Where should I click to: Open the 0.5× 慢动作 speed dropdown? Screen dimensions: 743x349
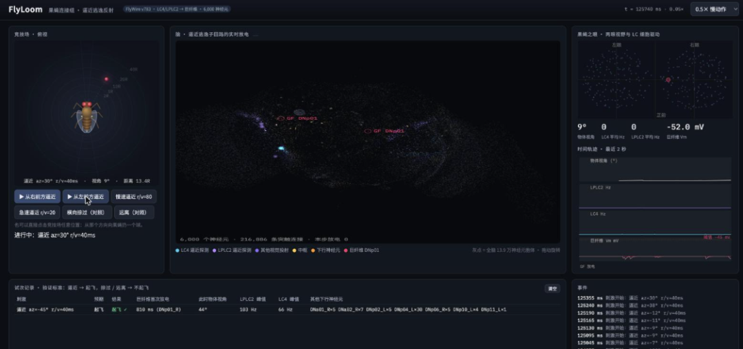[714, 9]
